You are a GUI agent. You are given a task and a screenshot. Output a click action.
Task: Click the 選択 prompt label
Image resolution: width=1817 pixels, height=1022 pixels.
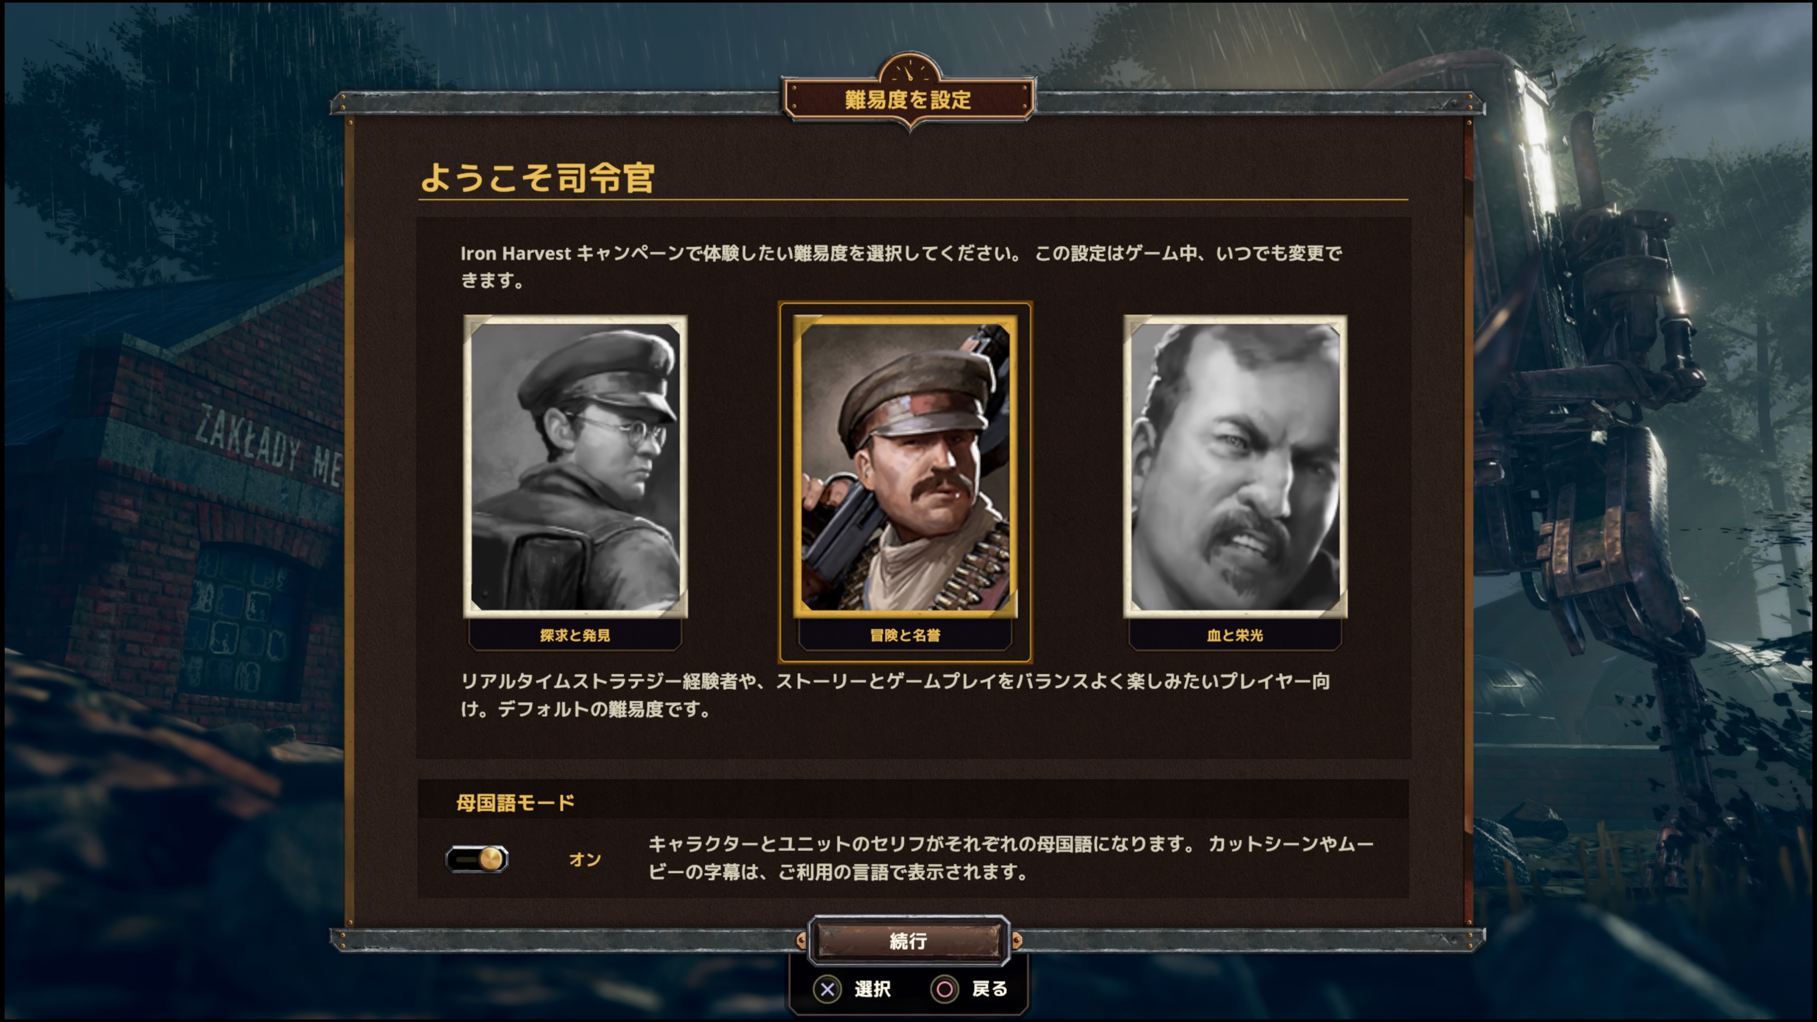point(873,989)
